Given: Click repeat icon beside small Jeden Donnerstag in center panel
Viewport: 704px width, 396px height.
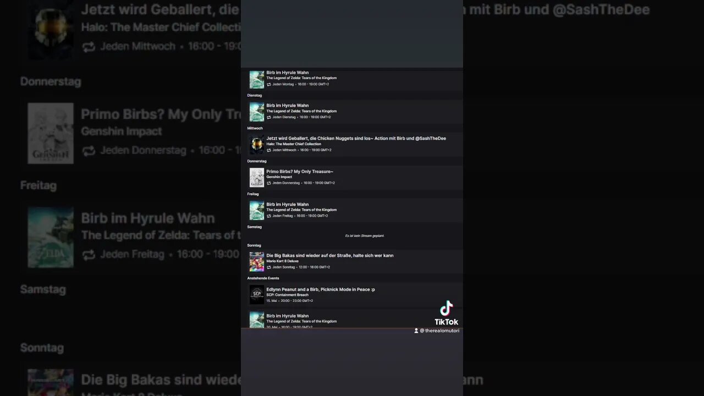Looking at the screenshot, I should [269, 183].
